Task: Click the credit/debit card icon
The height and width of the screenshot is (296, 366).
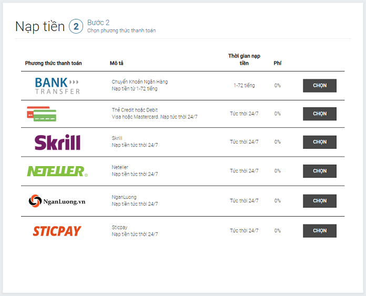Action: click(42, 114)
